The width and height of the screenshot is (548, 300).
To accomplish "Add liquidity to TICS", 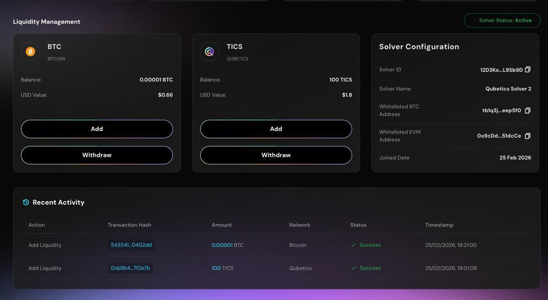I will click(x=276, y=129).
